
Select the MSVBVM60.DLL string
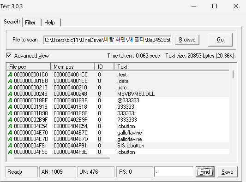[x=136, y=94]
